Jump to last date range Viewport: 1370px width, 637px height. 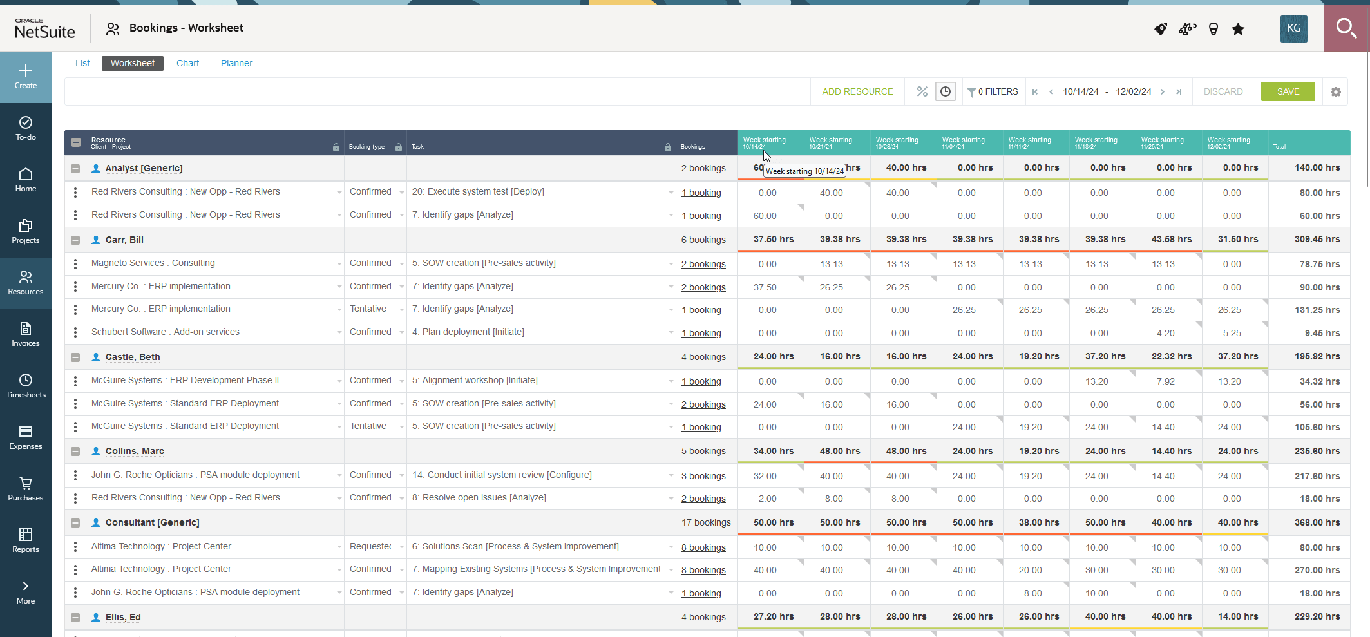pos(1179,91)
